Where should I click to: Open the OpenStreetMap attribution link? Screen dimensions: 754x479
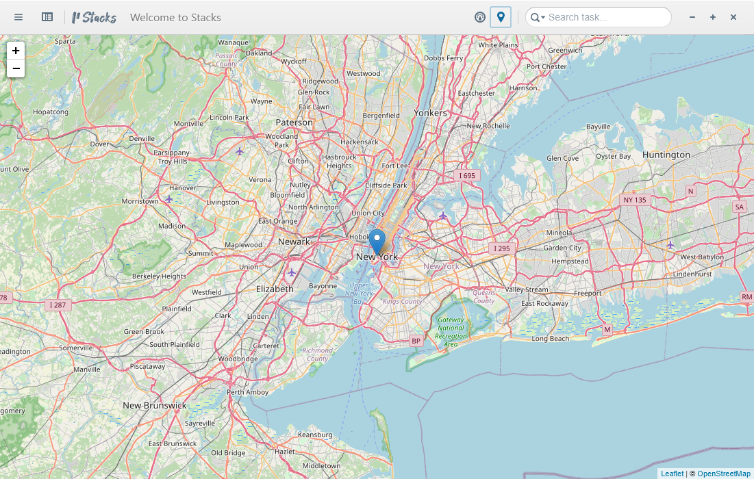724,474
